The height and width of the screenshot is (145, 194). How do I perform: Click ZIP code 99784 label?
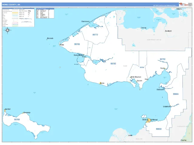tap(142, 67)
